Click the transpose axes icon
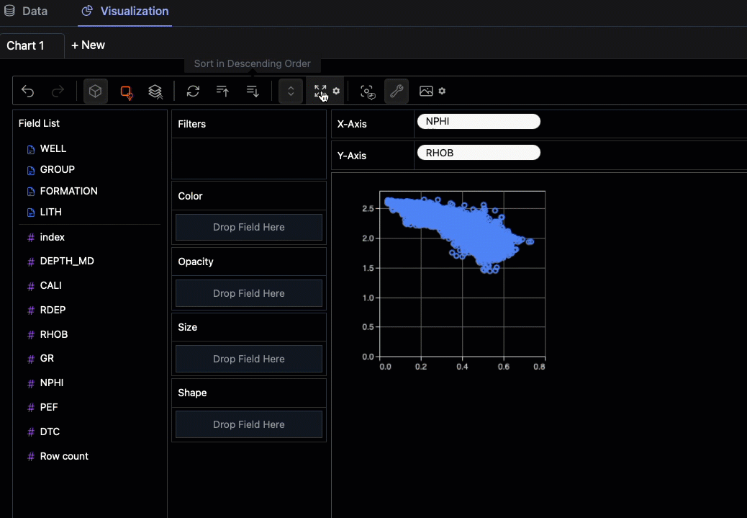This screenshot has height=518, width=747. click(193, 91)
